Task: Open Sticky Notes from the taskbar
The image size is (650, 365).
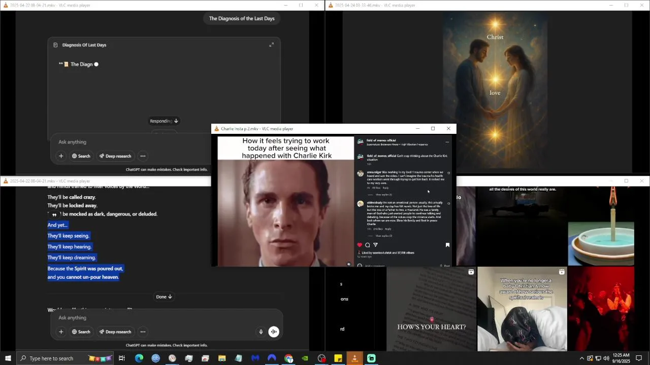Action: 338,358
